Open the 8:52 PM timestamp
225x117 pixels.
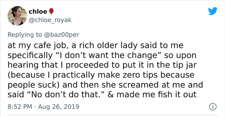pos(20,107)
